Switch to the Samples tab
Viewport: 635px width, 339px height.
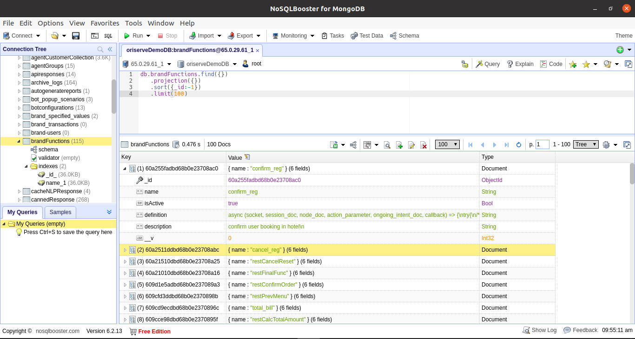60,212
